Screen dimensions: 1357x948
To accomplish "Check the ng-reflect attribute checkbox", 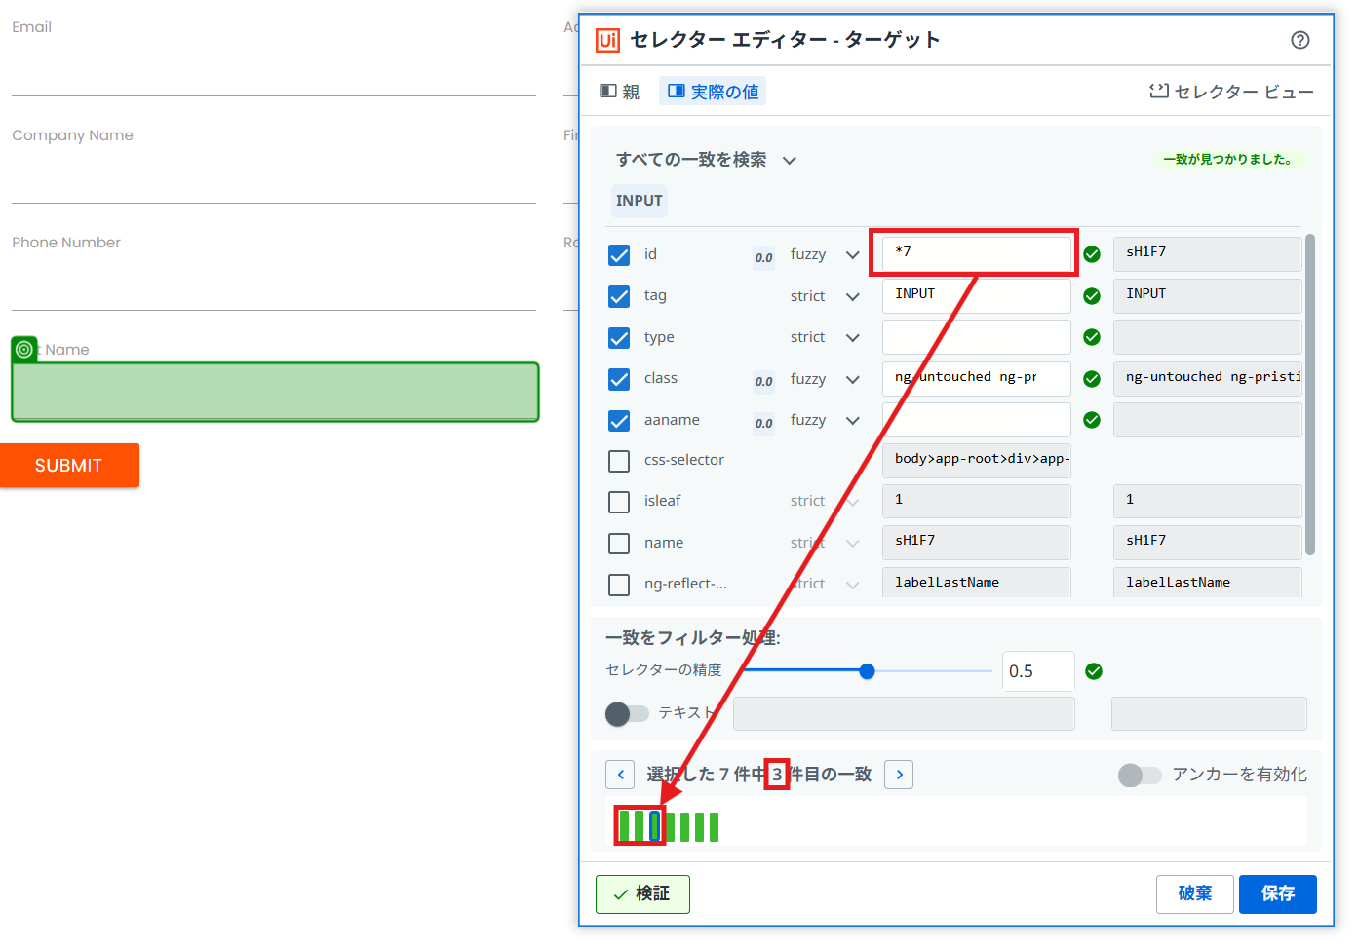I will click(x=619, y=585).
